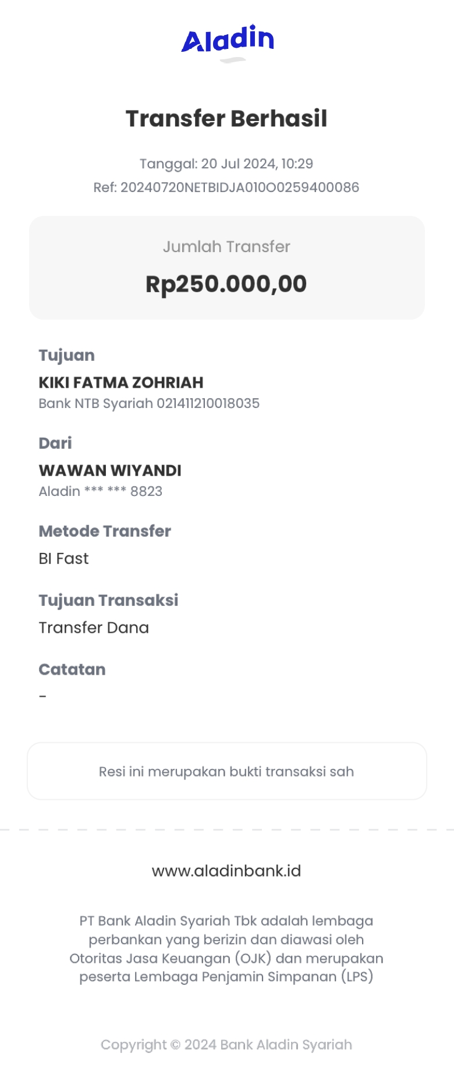
Task: Click the Jumlah Transfer label
Action: click(x=226, y=247)
